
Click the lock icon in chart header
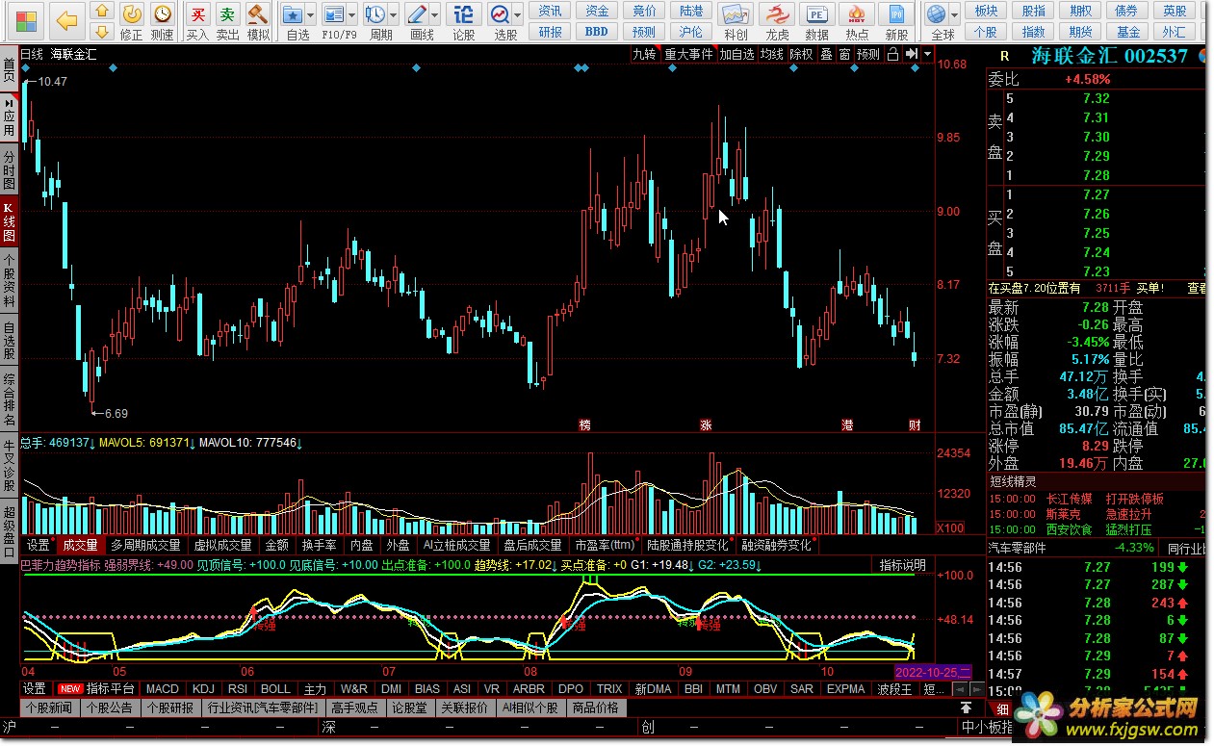(892, 54)
